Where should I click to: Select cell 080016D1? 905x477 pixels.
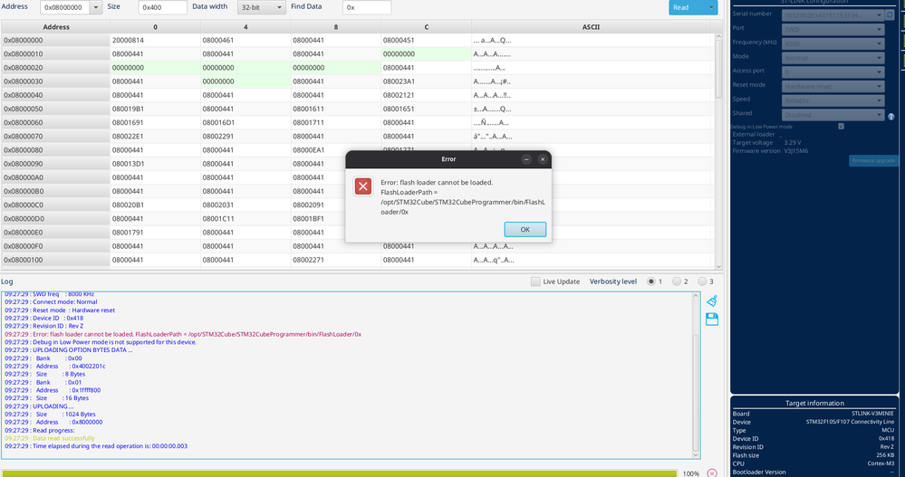click(246, 123)
